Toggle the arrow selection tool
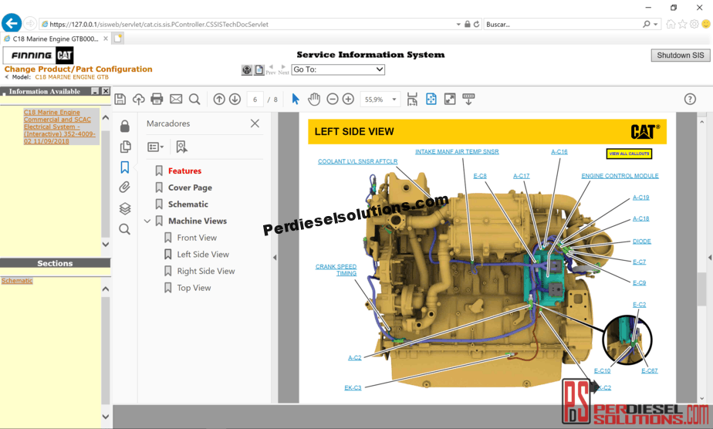 296,99
